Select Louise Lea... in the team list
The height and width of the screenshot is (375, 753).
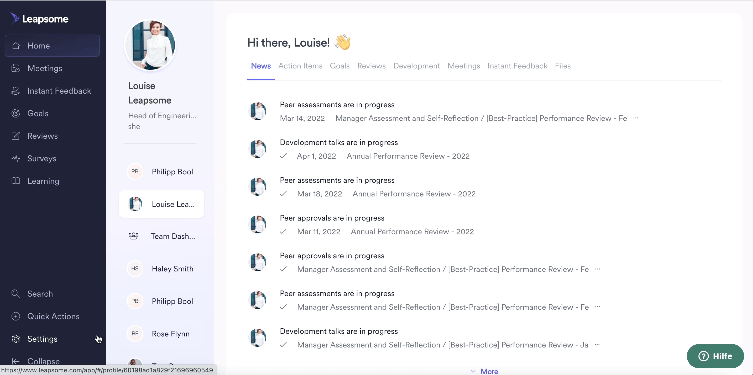(x=161, y=204)
